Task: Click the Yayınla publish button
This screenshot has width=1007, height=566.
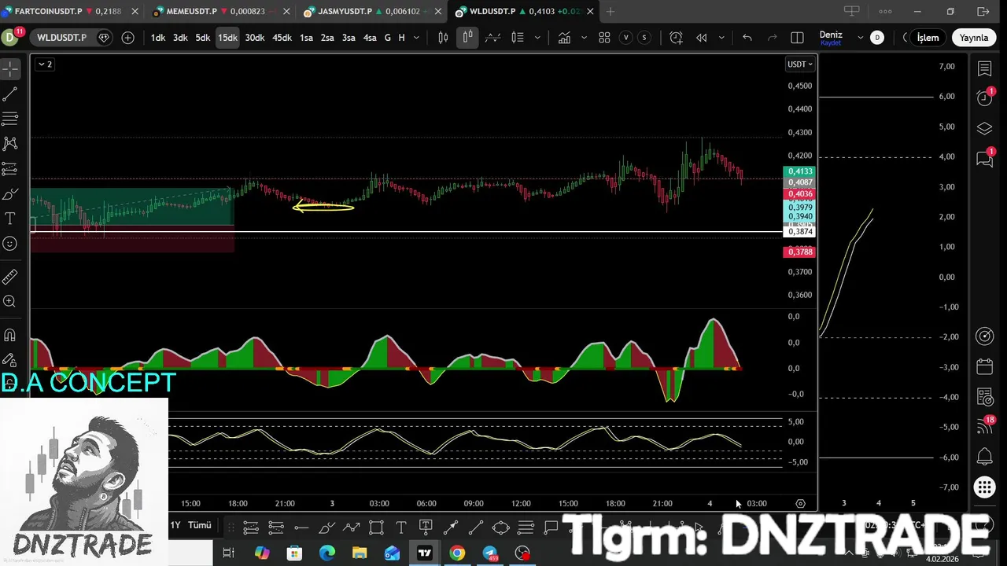Action: tap(973, 38)
